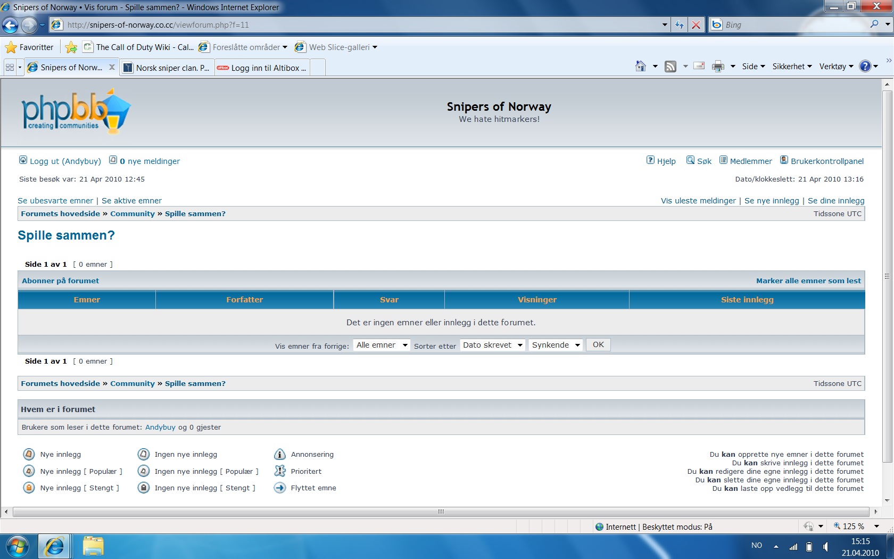894x559 pixels.
Task: Open the Sikkerhet menu
Action: (x=792, y=66)
